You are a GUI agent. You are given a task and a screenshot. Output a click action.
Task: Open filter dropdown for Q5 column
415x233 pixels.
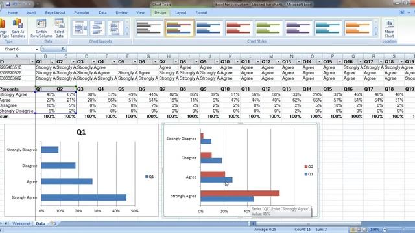135,62
